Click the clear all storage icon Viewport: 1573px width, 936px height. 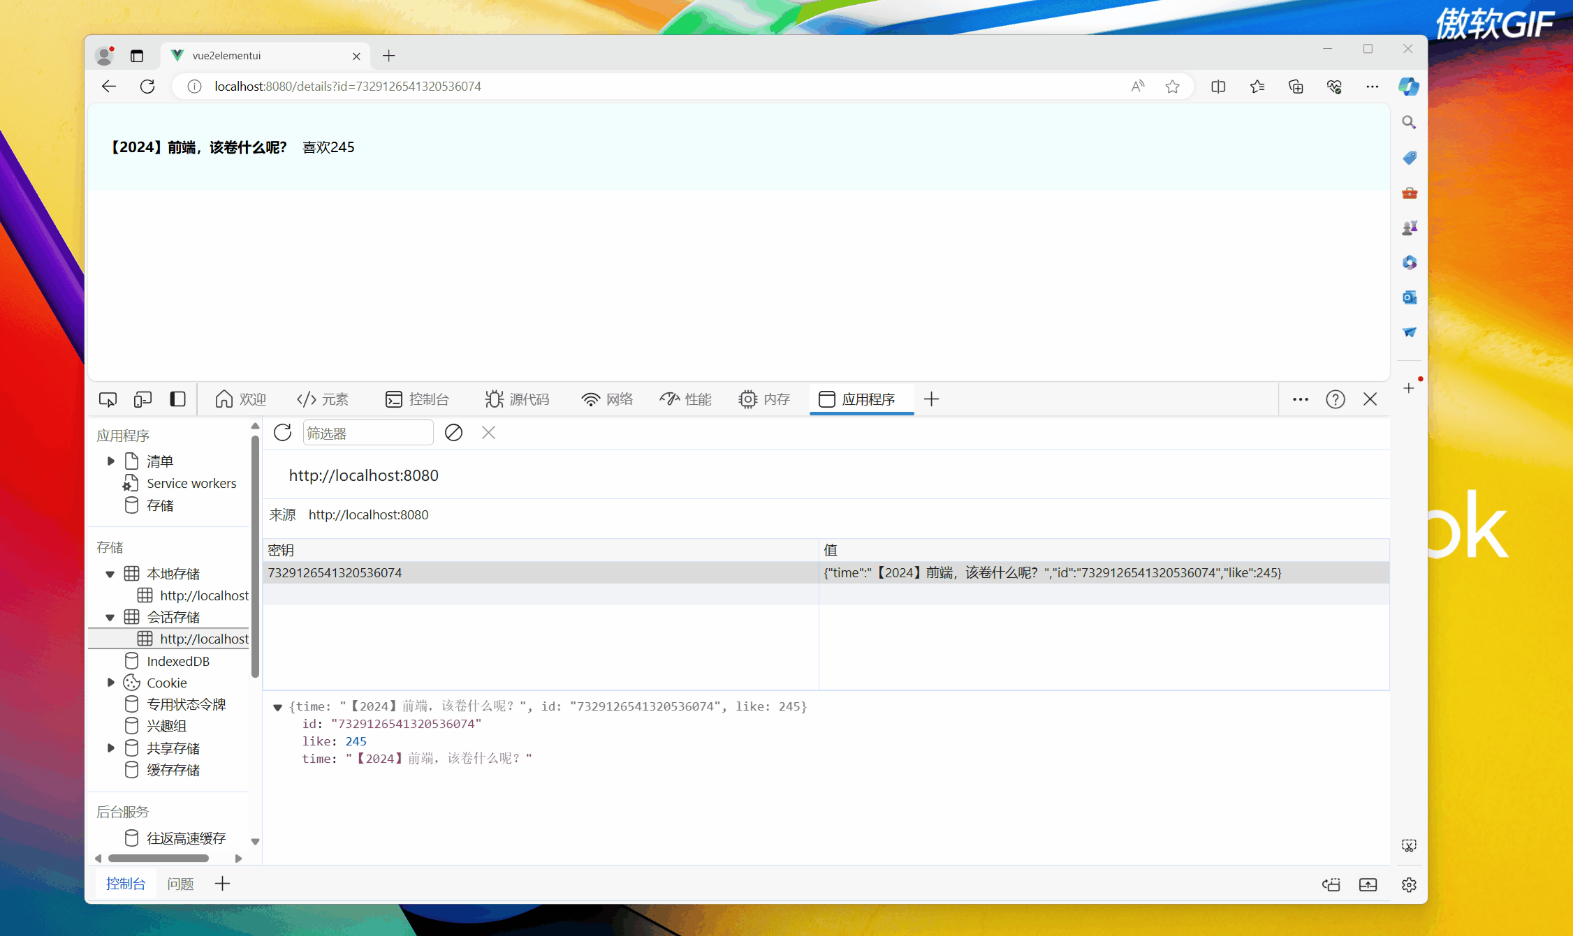[453, 433]
